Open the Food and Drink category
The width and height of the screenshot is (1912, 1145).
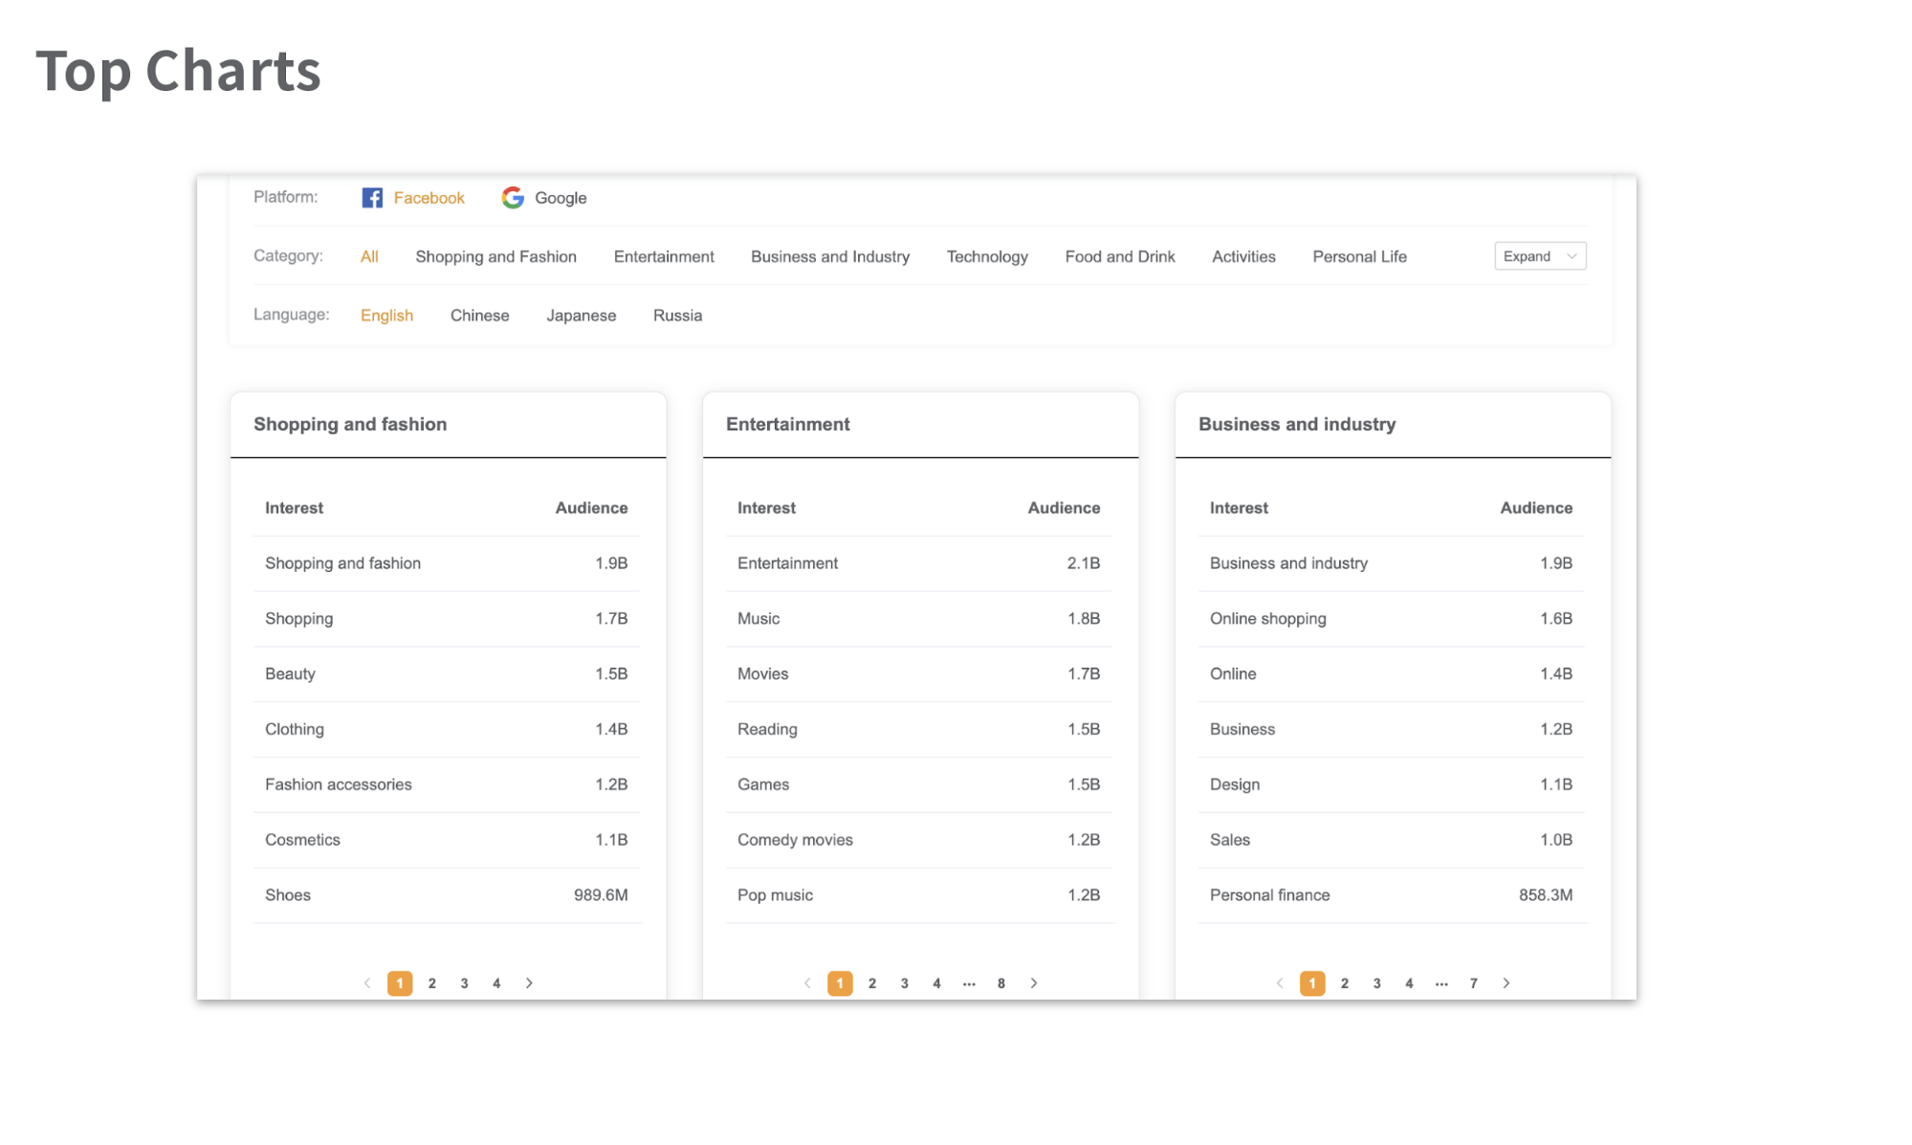(x=1119, y=255)
